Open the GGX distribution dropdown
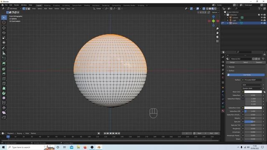This screenshot has width=267, height=150. tap(252, 85)
